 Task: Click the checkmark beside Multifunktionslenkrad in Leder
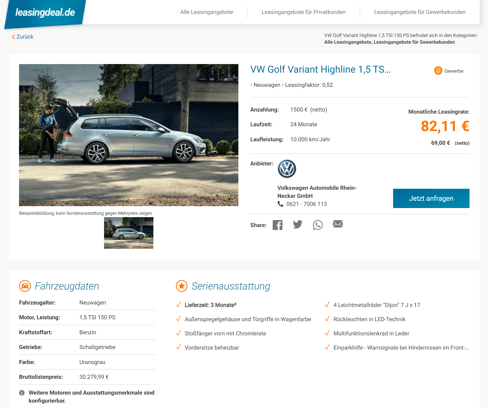(x=327, y=333)
